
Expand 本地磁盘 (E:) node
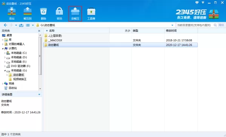(x=5, y=62)
